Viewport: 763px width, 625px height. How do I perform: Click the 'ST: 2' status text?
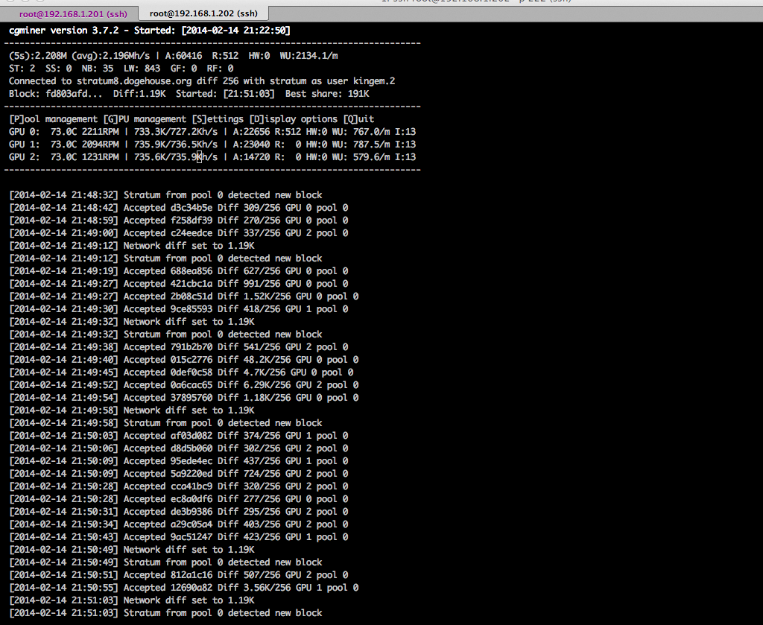pyautogui.click(x=22, y=69)
